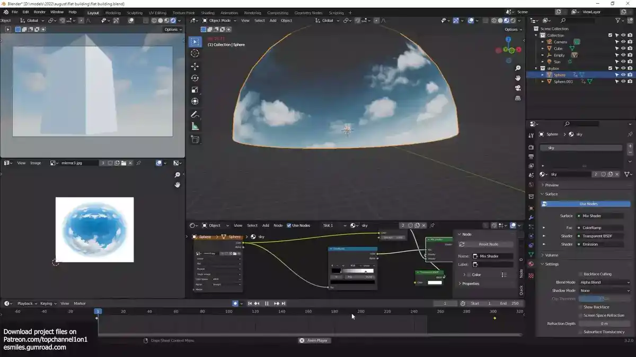Remove material slot with minus button
Viewport: 636px width, 357px height.
[x=630, y=153]
